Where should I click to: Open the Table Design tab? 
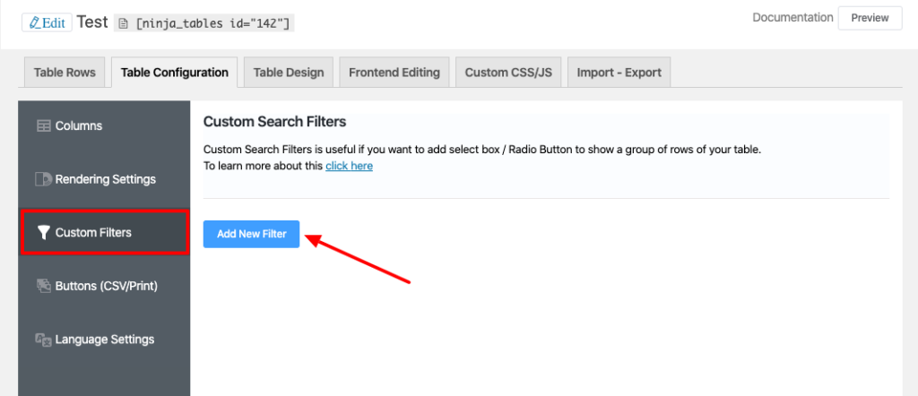coord(289,73)
